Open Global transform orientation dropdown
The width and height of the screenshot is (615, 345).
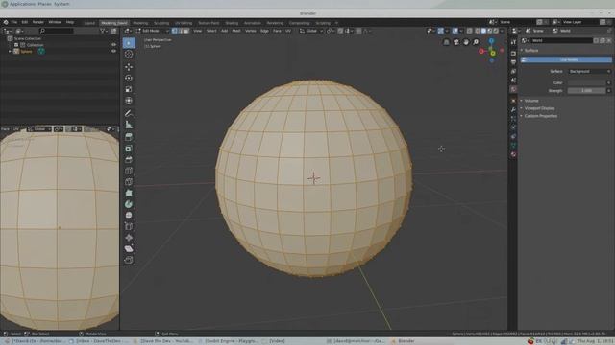(311, 31)
